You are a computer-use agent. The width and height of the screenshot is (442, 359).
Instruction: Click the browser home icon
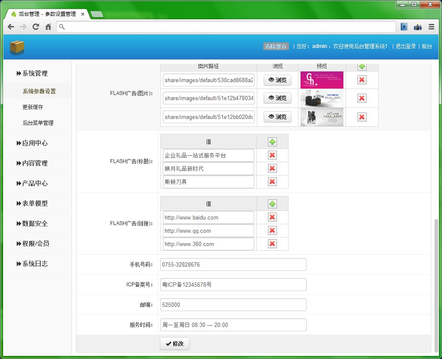click(48, 27)
